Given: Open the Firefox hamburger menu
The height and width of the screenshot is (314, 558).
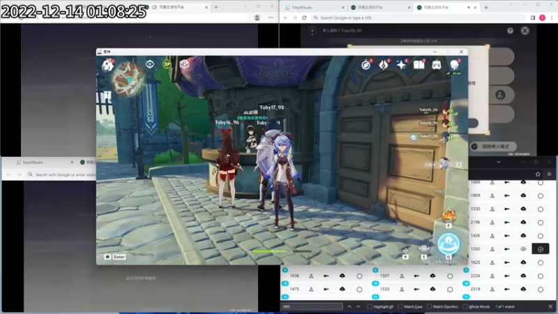Looking at the screenshot, I should (x=550, y=174).
